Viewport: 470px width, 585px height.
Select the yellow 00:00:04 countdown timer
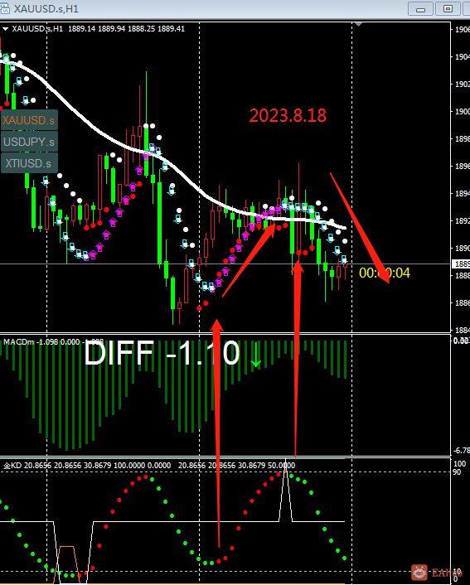pos(385,273)
